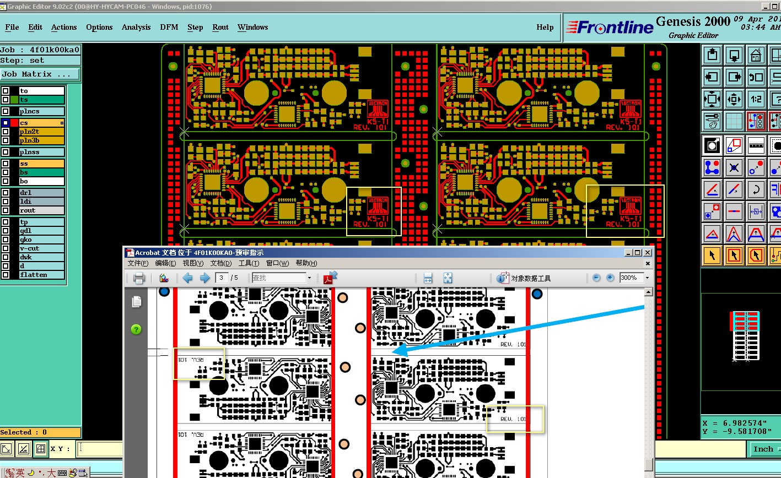781x478 pixels.
Task: Open the Analysis menu
Action: point(136,27)
